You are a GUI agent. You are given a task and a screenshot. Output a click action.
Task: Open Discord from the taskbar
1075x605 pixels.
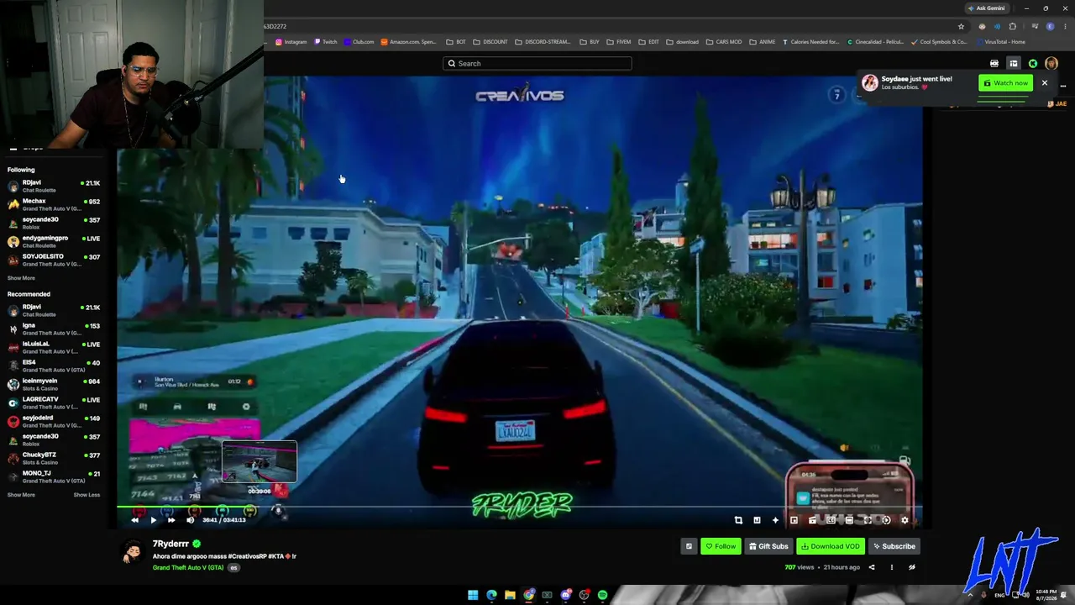click(x=565, y=596)
